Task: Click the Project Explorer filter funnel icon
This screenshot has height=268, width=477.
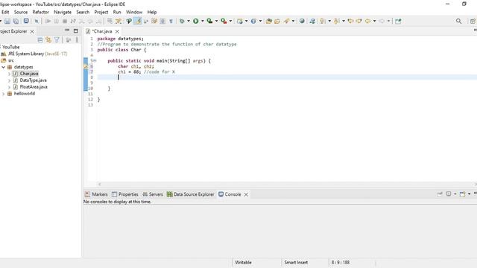Action: 57,39
